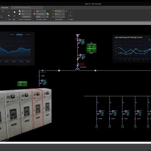Switch trend chart to 24 hours
This screenshot has height=151, width=151.
(x=19, y=34)
